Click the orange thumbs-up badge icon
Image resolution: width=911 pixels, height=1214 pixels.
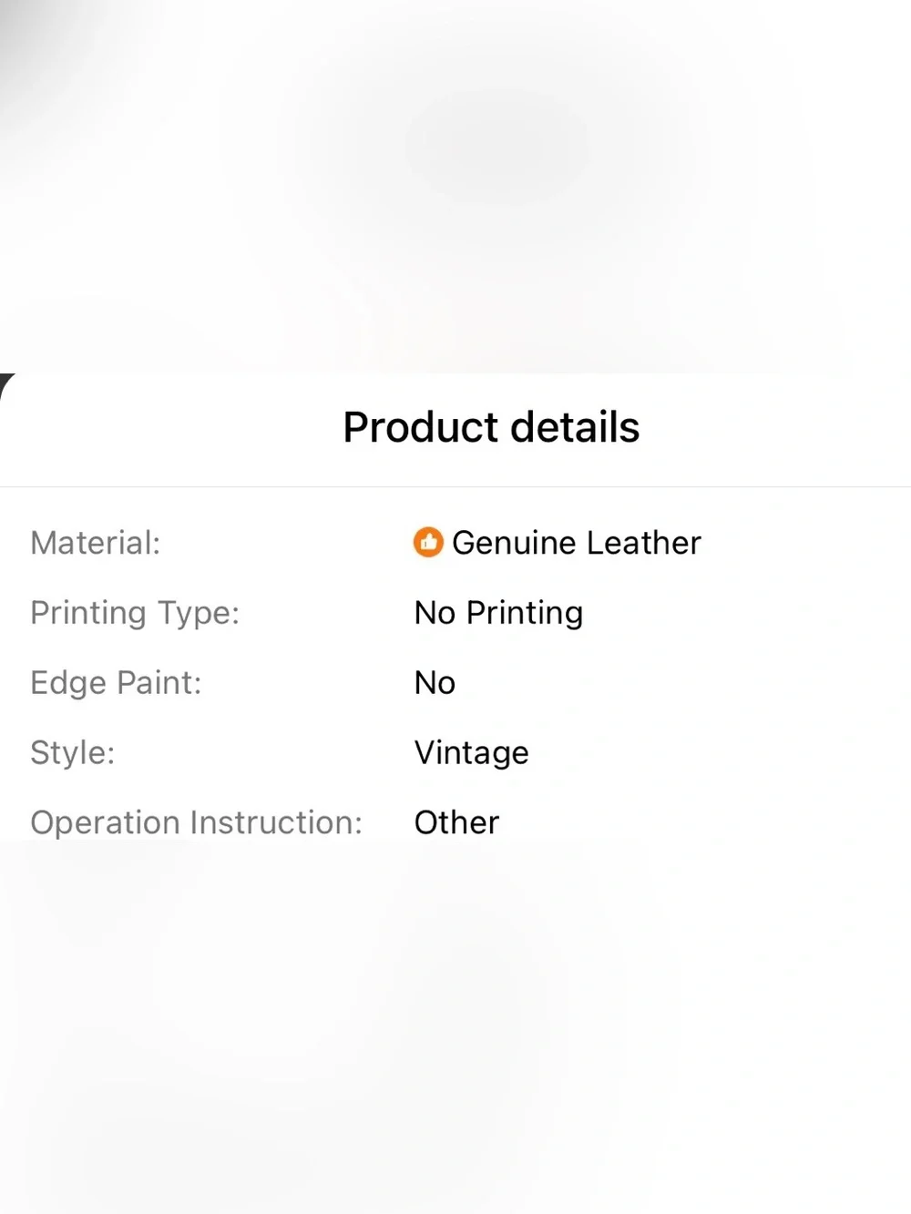pos(428,542)
